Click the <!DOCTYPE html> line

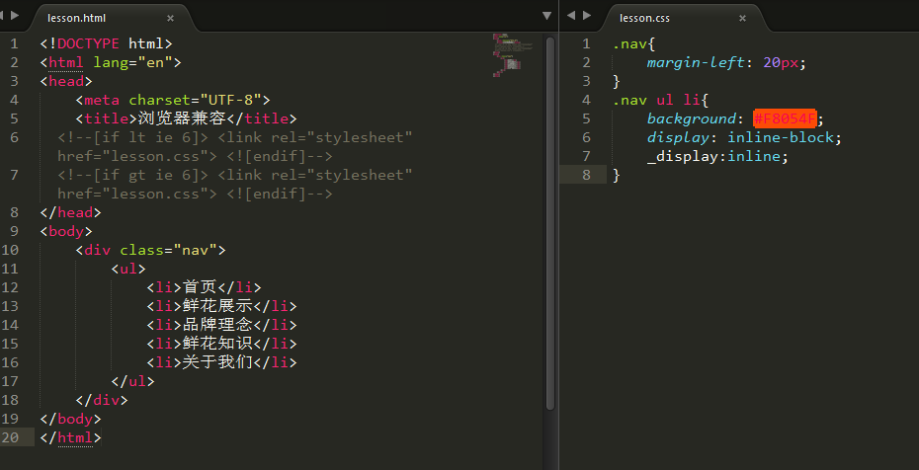point(106,43)
